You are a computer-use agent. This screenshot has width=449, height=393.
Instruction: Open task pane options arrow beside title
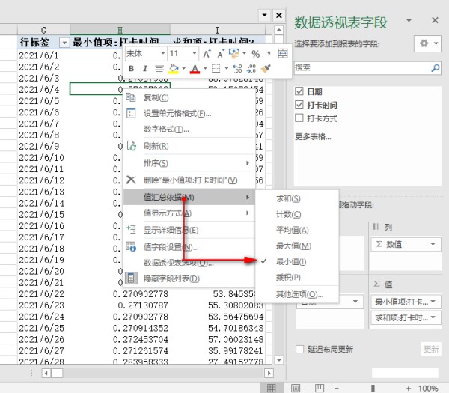point(409,20)
